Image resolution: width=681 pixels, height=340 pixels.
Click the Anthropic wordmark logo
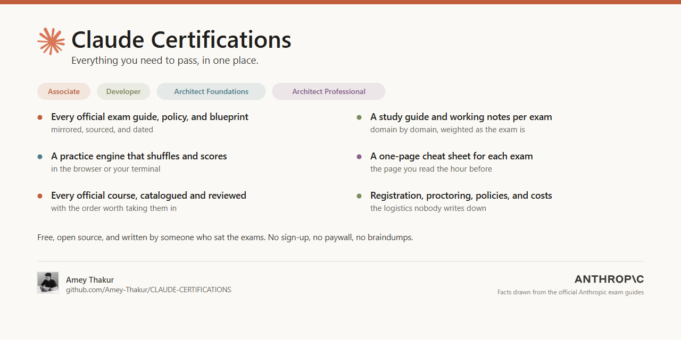point(609,279)
